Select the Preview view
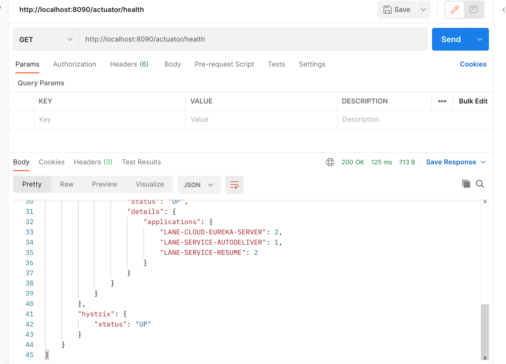506x364 pixels. coord(104,184)
